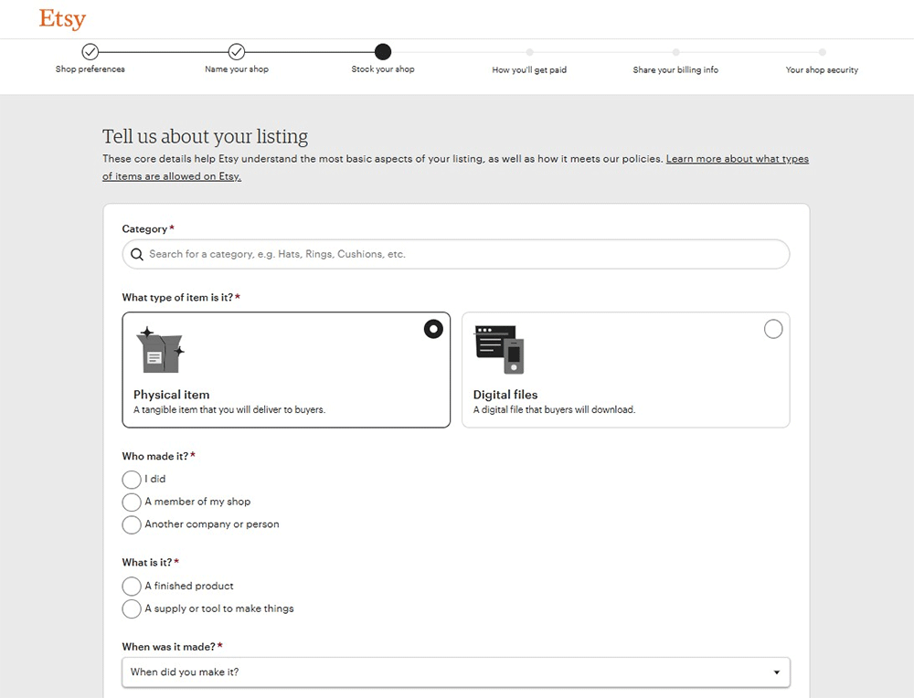Open "Learn more about what types" link

click(737, 159)
